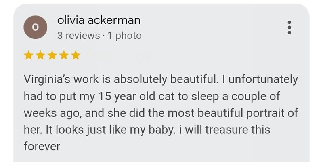Viewport: 323px width, 162px height.
Task: Open the three-dot more options menu
Action: tap(289, 27)
